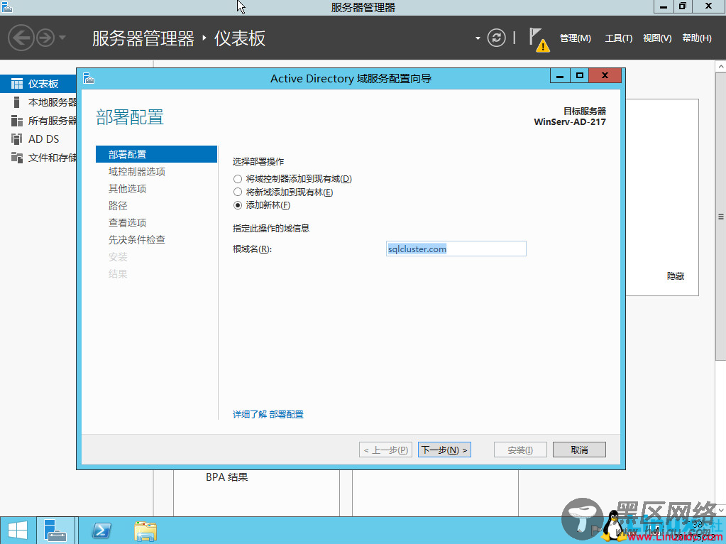
Task: Select 仪表板 in the left sidebar
Action: (x=38, y=83)
